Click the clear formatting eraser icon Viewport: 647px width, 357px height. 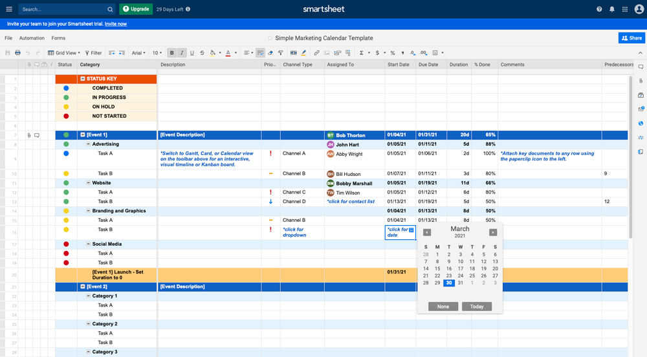coord(270,53)
